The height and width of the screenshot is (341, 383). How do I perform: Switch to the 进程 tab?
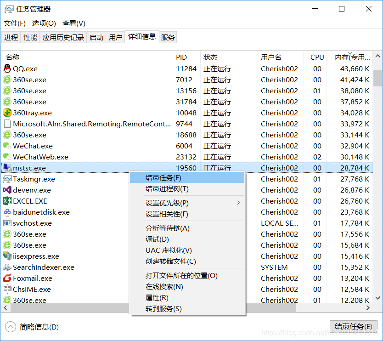coord(11,37)
